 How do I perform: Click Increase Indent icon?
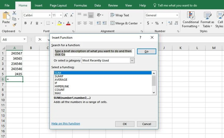click(x=105, y=23)
